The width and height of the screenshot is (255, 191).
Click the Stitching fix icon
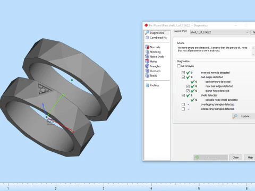(x=147, y=51)
